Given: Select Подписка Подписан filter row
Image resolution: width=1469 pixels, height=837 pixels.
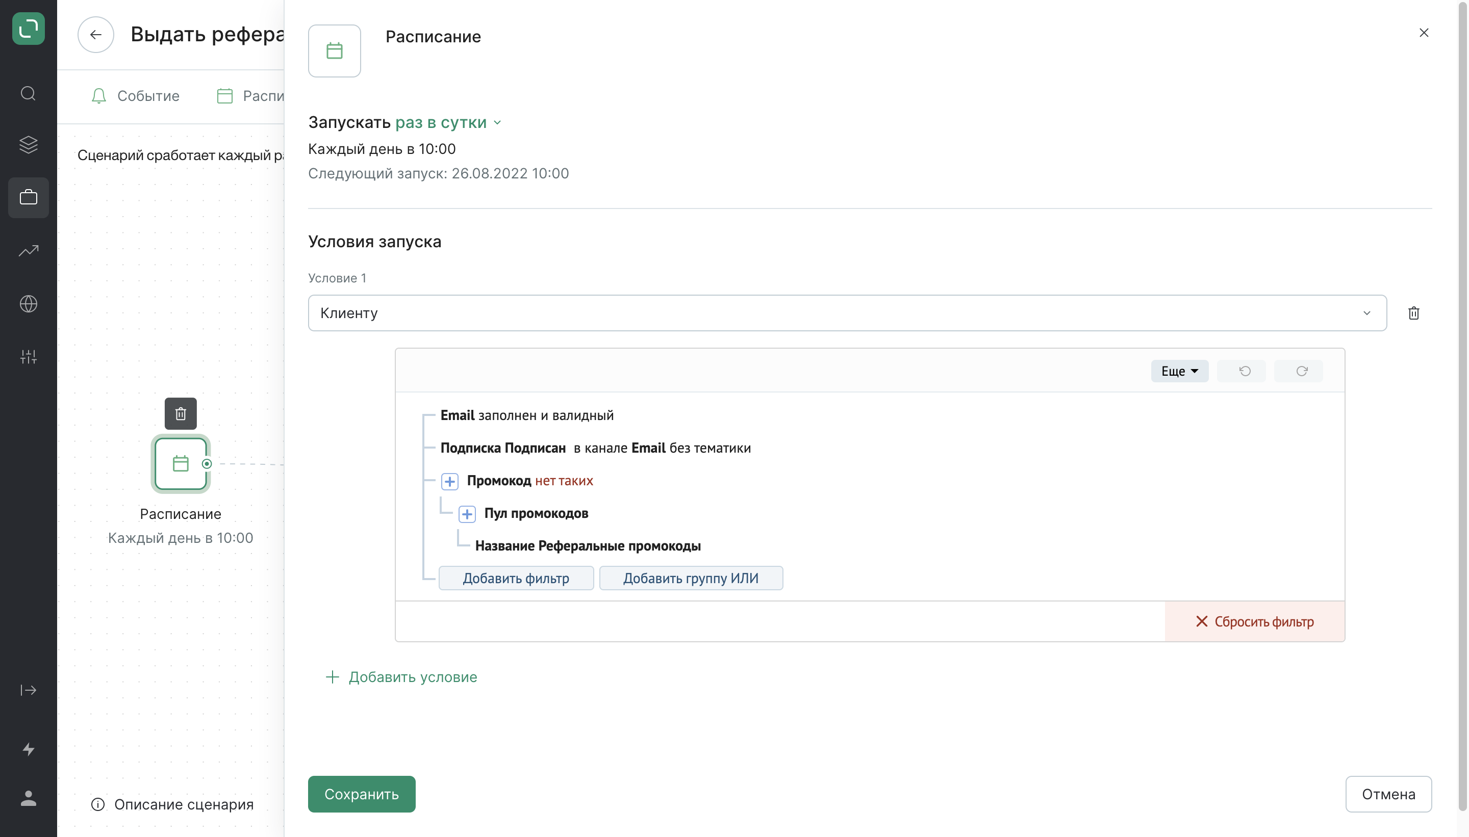Looking at the screenshot, I should point(595,448).
